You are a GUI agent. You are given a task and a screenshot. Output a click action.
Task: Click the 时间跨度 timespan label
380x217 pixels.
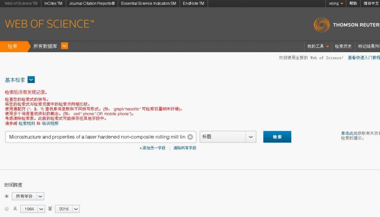[x=14, y=185]
